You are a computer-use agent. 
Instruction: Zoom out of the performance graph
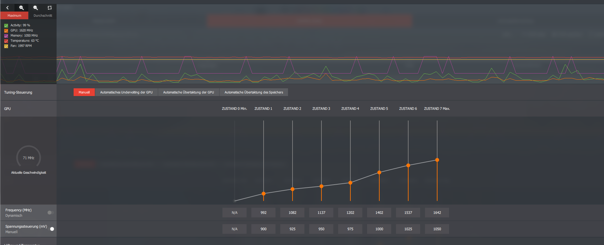pos(36,8)
